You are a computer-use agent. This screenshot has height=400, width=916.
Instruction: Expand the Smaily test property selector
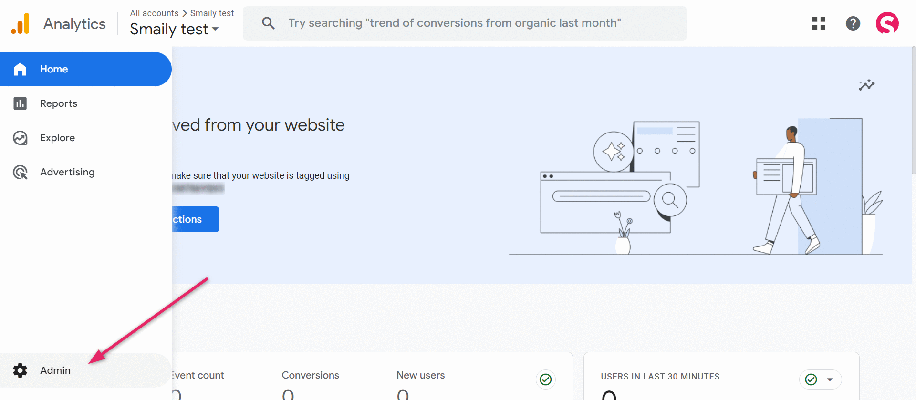point(174,30)
